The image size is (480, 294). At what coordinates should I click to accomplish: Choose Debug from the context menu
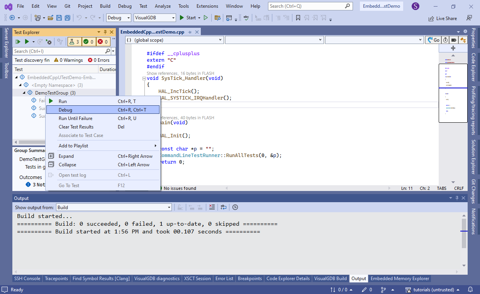coord(103,110)
